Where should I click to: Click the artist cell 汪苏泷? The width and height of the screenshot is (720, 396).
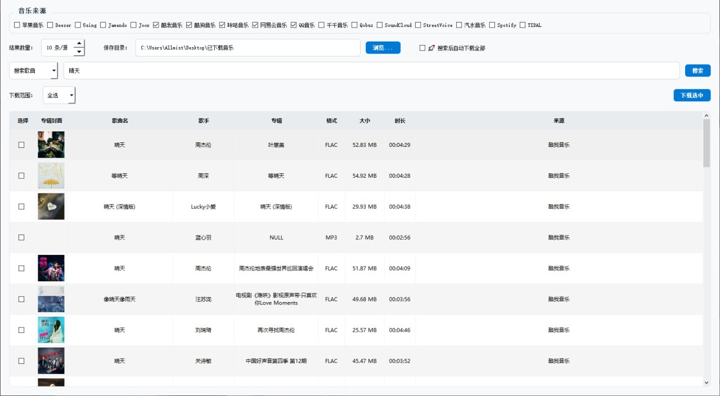204,299
